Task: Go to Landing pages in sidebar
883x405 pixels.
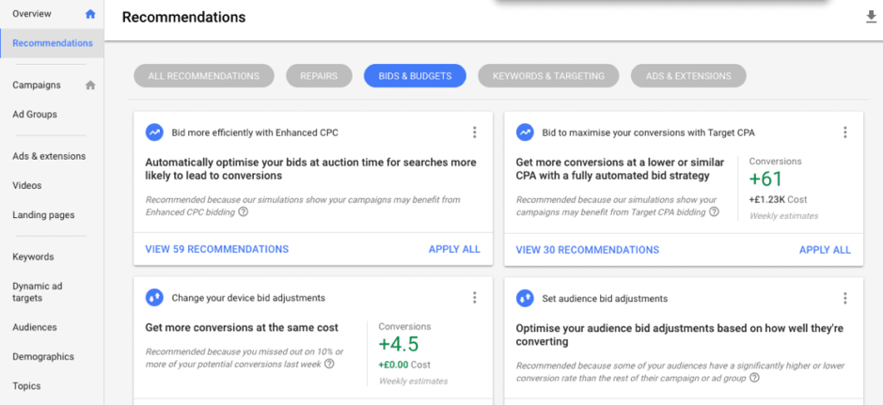Action: tap(43, 215)
